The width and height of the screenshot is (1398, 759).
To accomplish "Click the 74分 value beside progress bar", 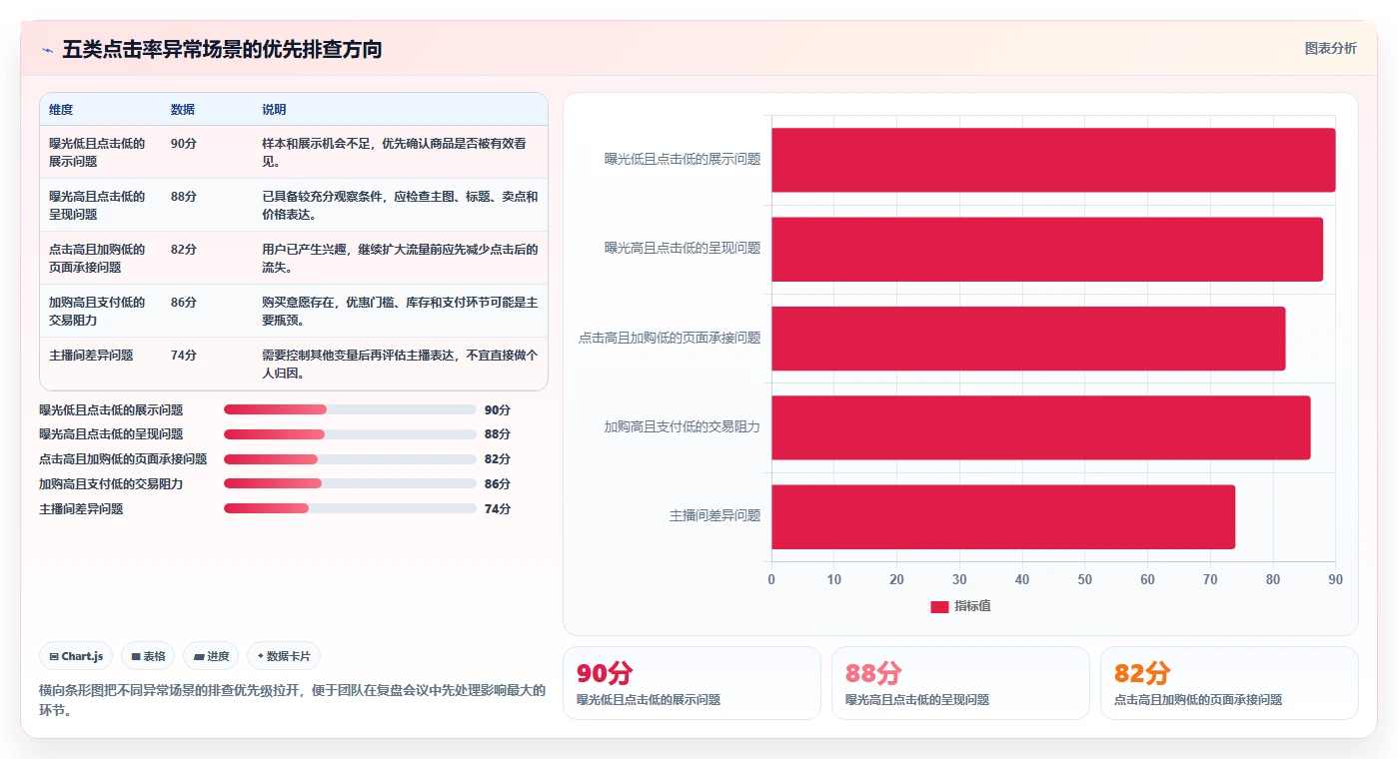I will [498, 509].
